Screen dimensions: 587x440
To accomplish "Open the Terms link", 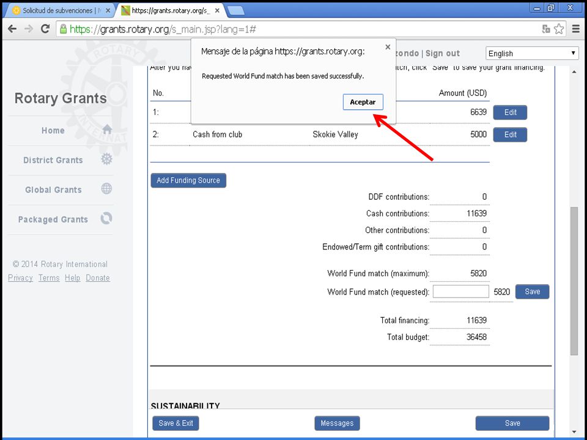I will (49, 278).
